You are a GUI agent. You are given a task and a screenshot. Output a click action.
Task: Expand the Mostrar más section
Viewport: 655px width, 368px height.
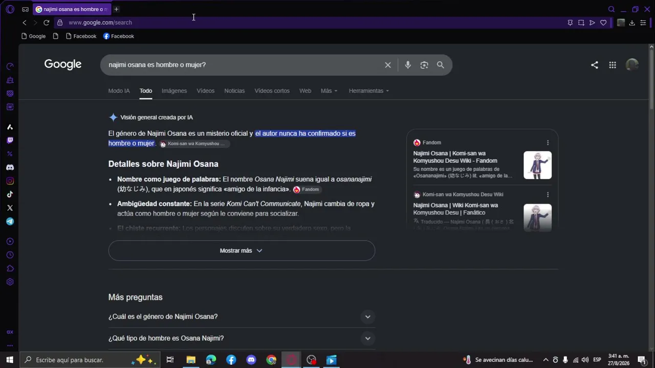[x=242, y=250]
